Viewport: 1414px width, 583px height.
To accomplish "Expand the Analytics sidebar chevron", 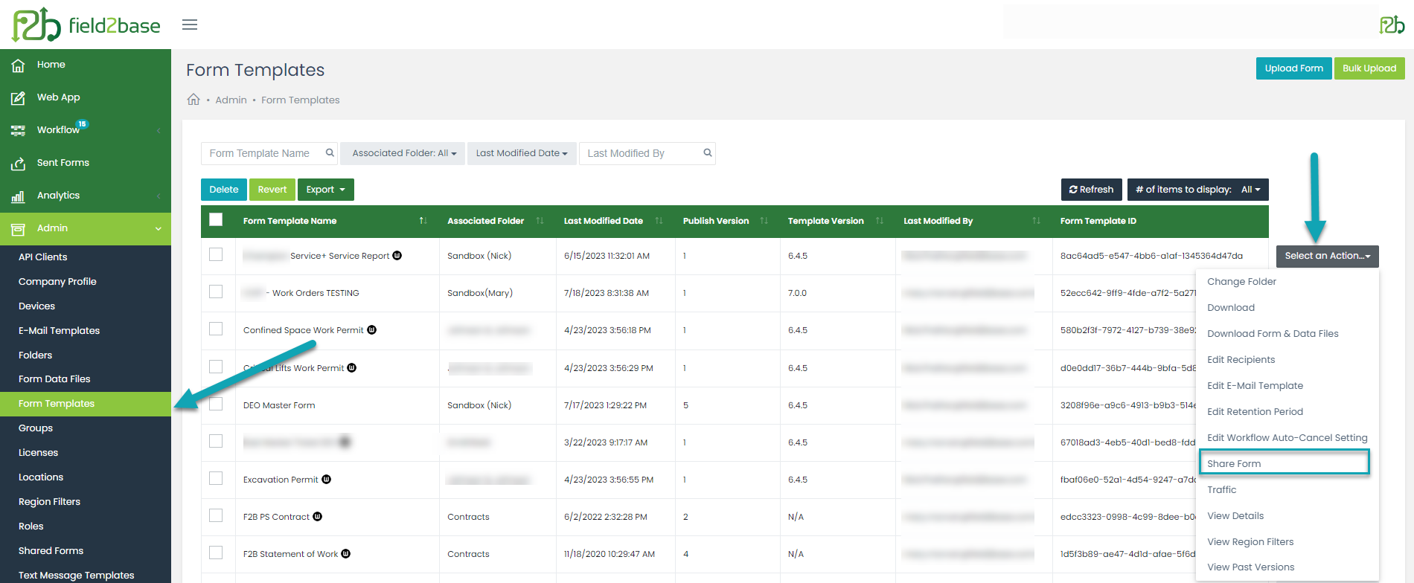I will pyautogui.click(x=159, y=196).
